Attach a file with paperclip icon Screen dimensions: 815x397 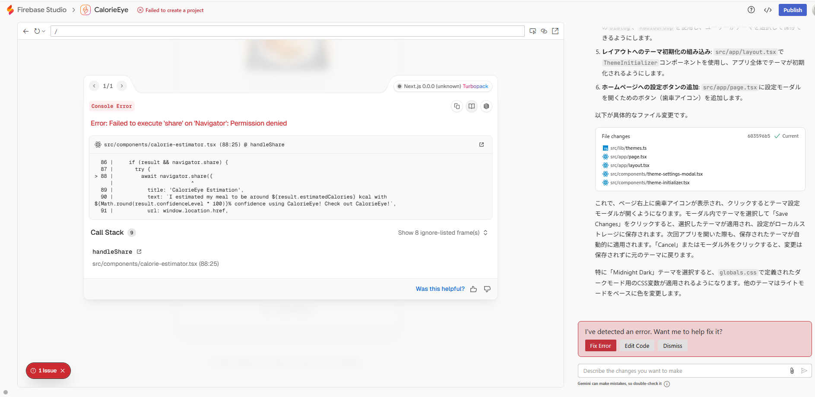pyautogui.click(x=792, y=371)
